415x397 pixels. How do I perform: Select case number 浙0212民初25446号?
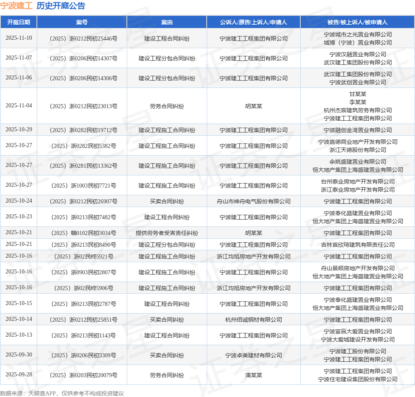pyautogui.click(x=83, y=38)
